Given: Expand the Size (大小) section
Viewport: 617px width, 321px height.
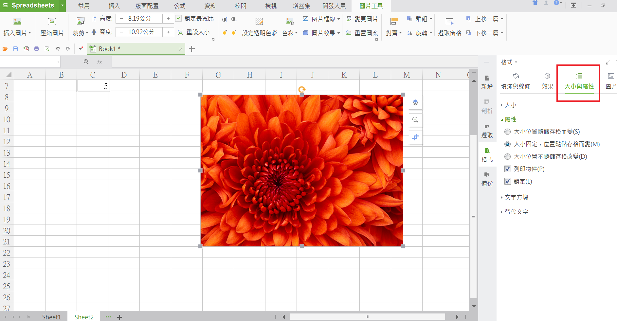Looking at the screenshot, I should [509, 105].
